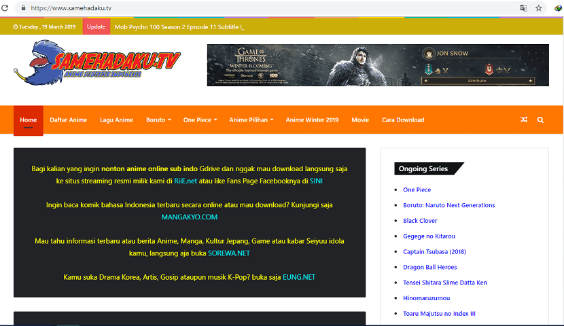Open Black Clover series link

[420, 221]
